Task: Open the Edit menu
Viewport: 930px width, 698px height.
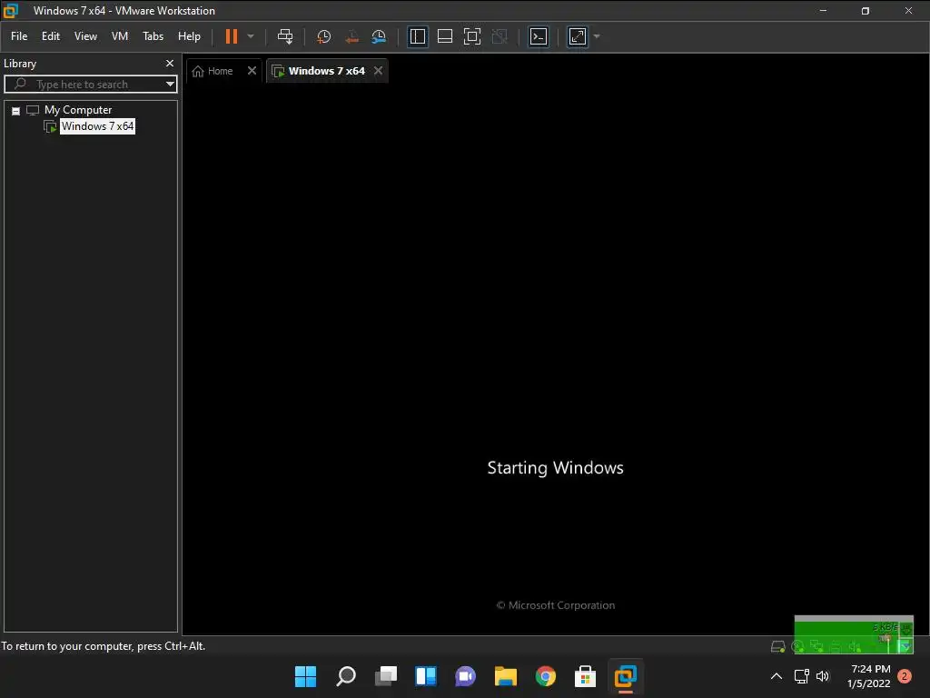Action: tap(51, 36)
